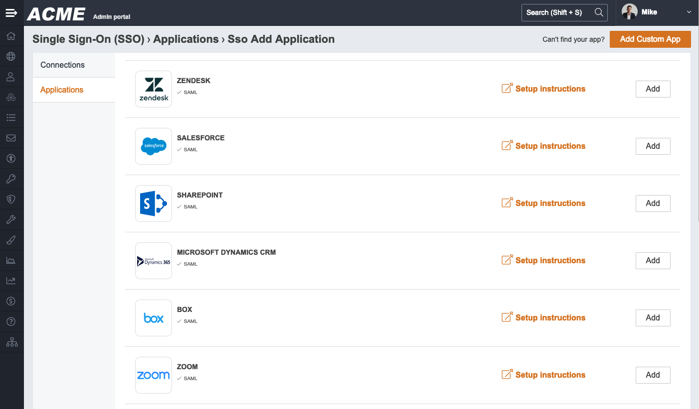This screenshot has height=409, width=699.
Task: Click the ZOOM app name text
Action: tap(187, 367)
